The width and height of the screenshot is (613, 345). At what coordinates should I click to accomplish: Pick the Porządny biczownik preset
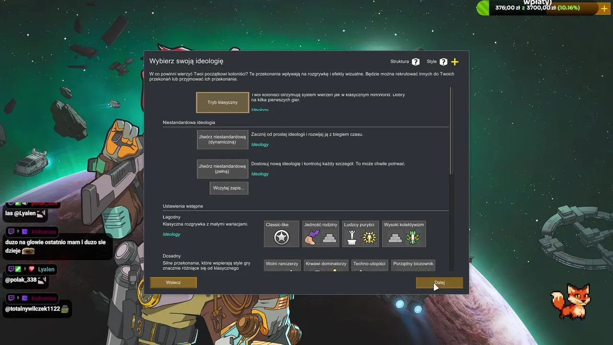[x=413, y=265]
